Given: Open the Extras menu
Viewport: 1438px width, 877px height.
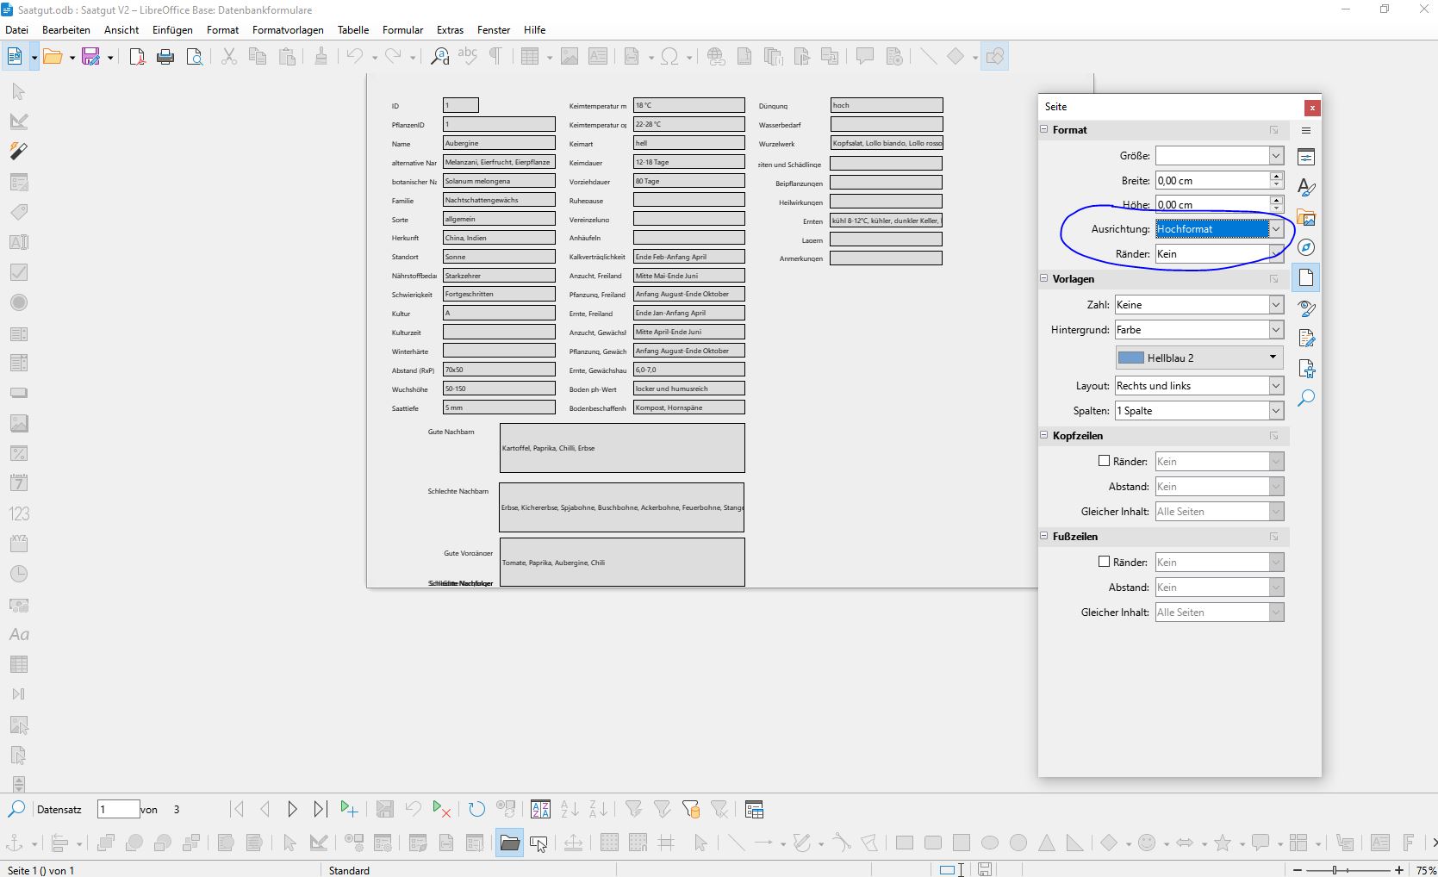Looking at the screenshot, I should 450,29.
